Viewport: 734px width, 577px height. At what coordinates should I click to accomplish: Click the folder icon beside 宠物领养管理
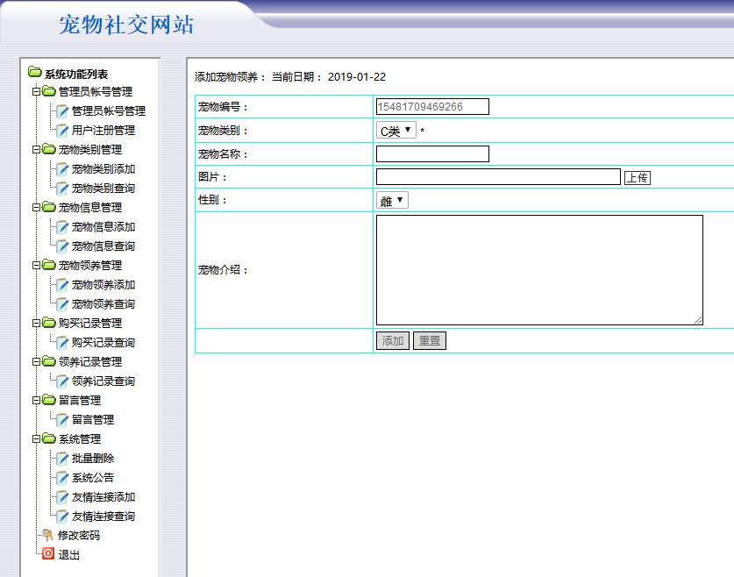49,265
